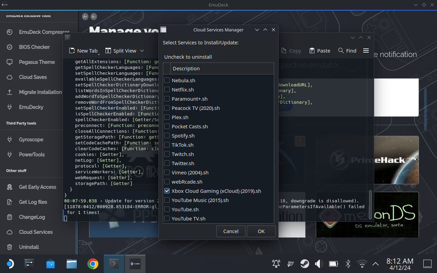Check the Spotify.sh checkbox
The image size is (437, 273).
coord(167,135)
